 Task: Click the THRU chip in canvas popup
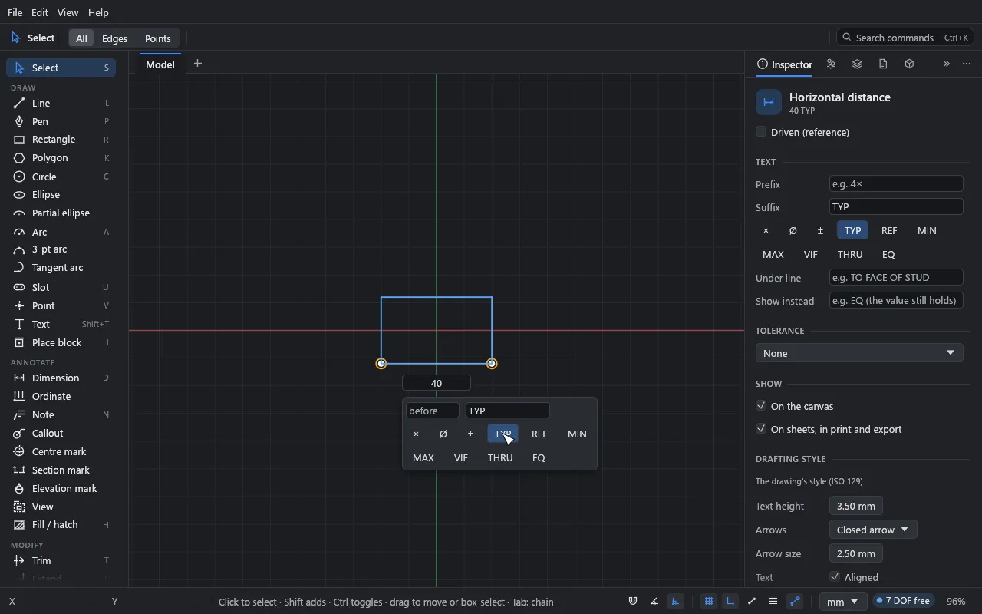[x=500, y=457]
